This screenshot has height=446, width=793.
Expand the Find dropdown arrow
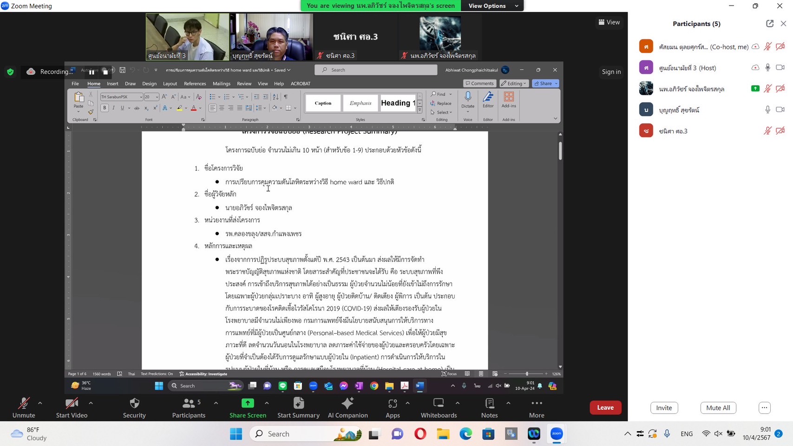pyautogui.click(x=450, y=94)
